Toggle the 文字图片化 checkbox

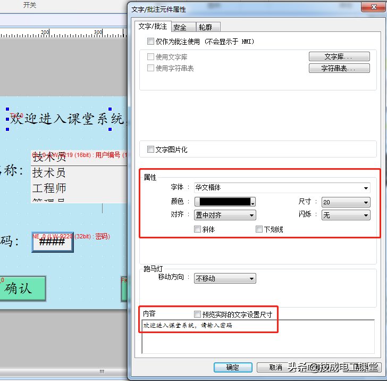pyautogui.click(x=150, y=150)
